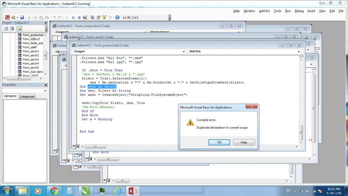Open the Properties object dropdown
The height and width of the screenshot is (196, 348).
click(x=45, y=91)
